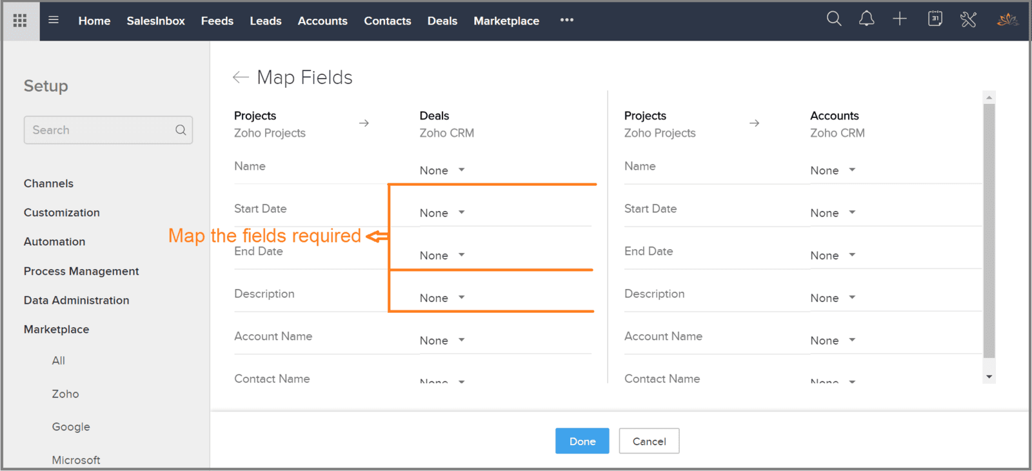Open Accounts Description mapping dropdown
The width and height of the screenshot is (1032, 471).
pos(833,298)
